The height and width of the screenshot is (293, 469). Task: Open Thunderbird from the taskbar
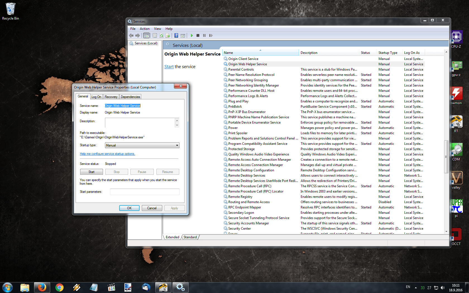tap(146, 287)
